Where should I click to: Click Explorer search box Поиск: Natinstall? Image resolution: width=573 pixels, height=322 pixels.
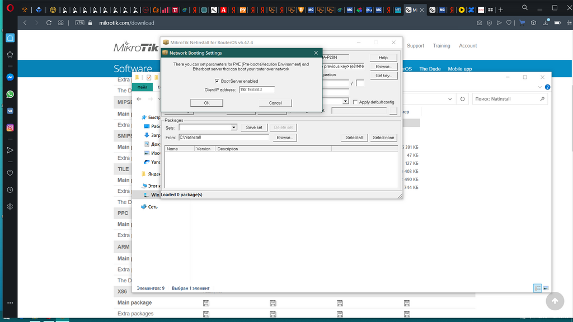(510, 99)
